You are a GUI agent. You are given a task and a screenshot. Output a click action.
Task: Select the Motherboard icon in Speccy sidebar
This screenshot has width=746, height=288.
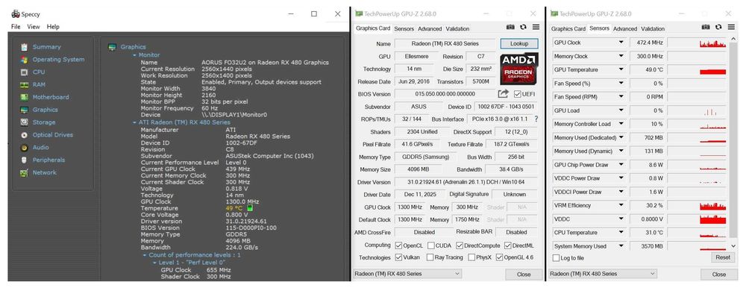tap(25, 97)
